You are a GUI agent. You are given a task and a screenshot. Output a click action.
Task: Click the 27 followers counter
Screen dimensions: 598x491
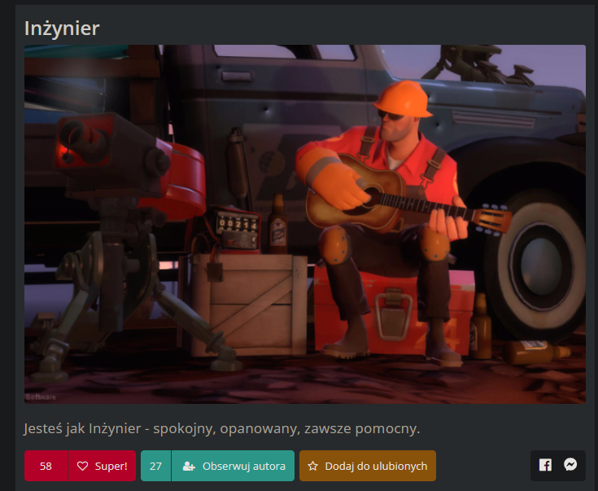(155, 467)
